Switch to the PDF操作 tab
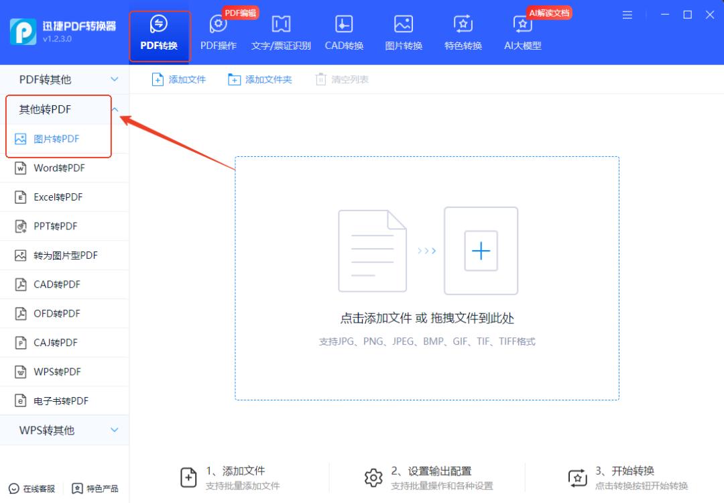The image size is (724, 503). (x=219, y=34)
